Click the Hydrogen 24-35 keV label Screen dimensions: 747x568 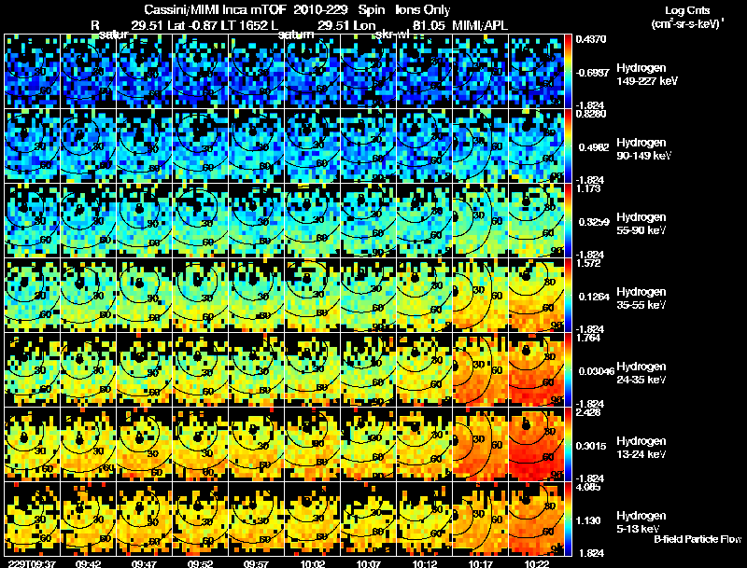641,373
